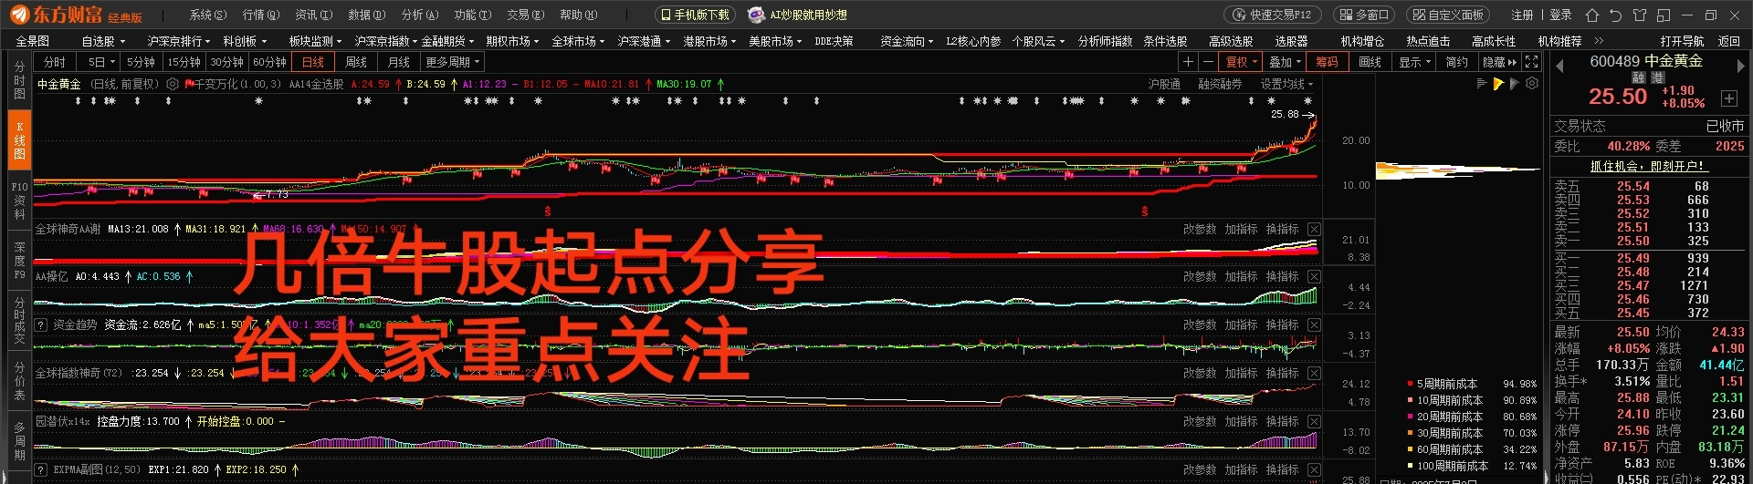The image size is (1753, 484).
Task: Close the AA操亿 indicator pane
Action: (x=1314, y=276)
